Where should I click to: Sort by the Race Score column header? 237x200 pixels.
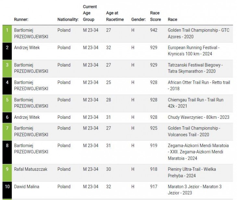pos(156,16)
